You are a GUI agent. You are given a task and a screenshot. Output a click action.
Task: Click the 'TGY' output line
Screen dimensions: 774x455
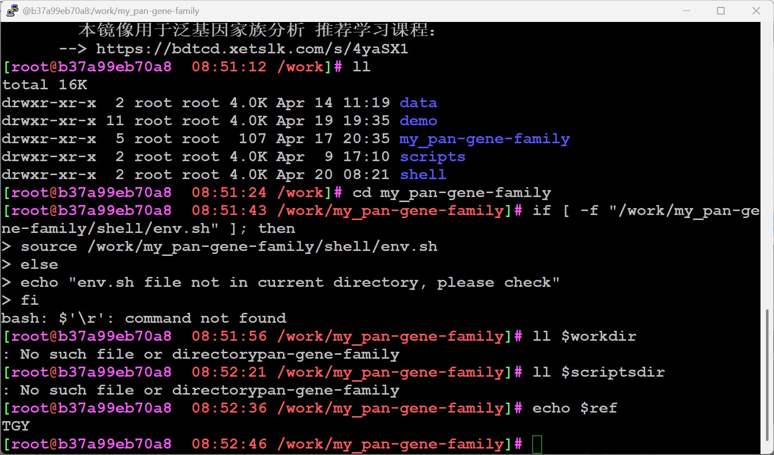tap(16, 426)
